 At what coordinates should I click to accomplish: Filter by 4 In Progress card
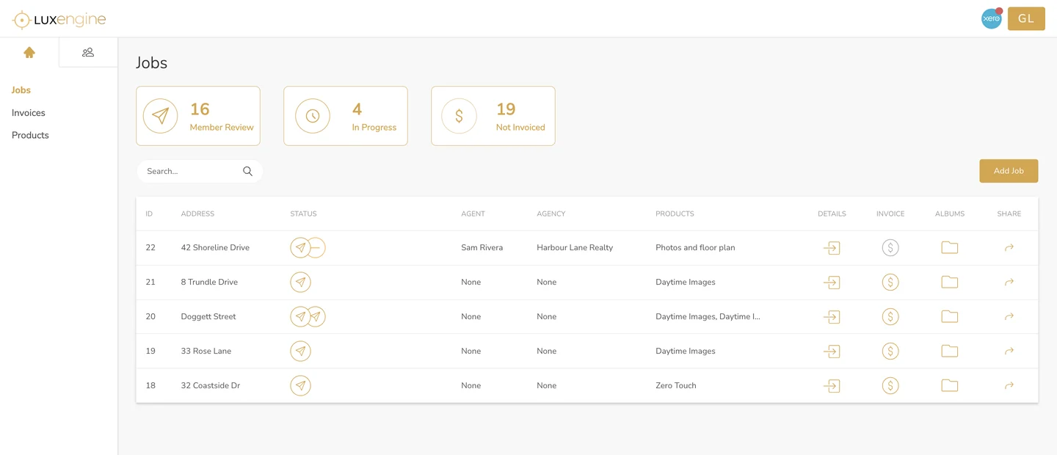[x=346, y=116]
